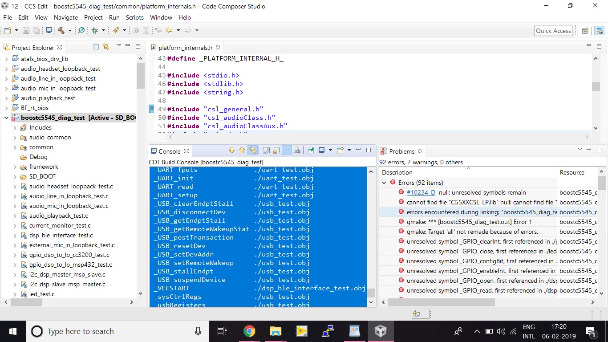
Task: Open the File menu
Action: (8, 17)
